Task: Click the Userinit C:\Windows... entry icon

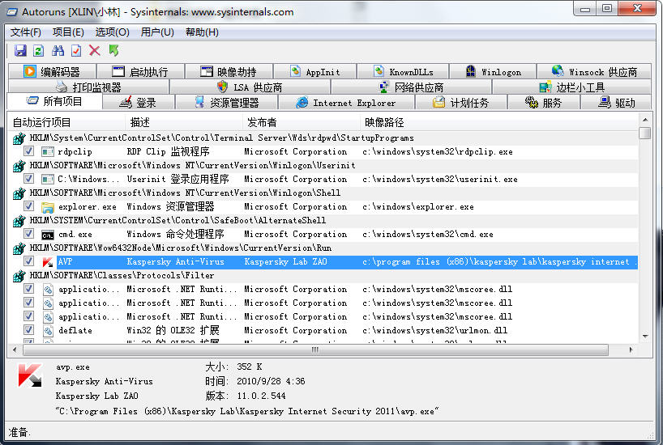Action: (47, 180)
